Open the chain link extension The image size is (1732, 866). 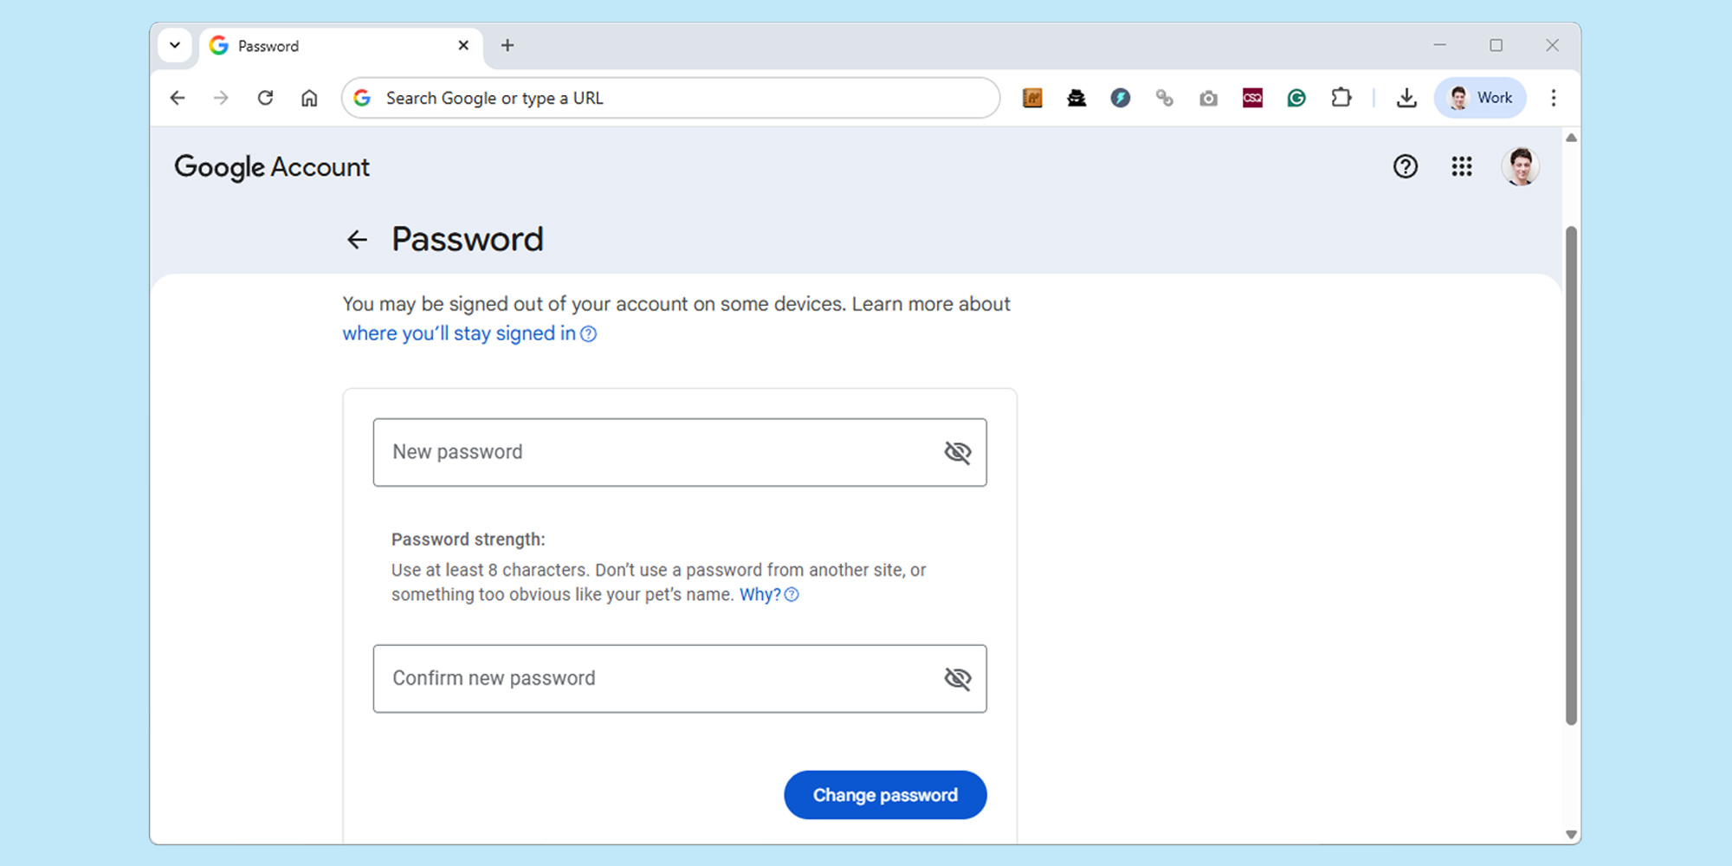1164,98
